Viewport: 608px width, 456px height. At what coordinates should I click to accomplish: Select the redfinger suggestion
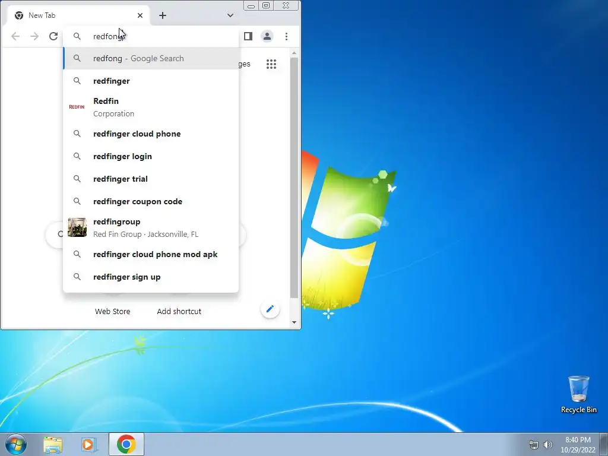tap(151, 81)
